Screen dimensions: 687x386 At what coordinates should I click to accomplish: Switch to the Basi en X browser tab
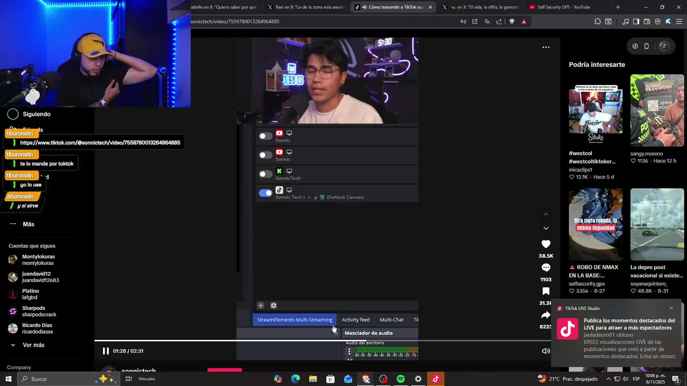coord(307,7)
